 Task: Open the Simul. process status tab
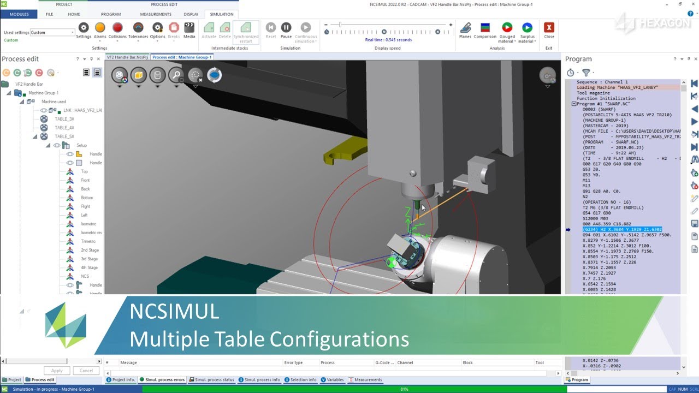click(x=211, y=380)
